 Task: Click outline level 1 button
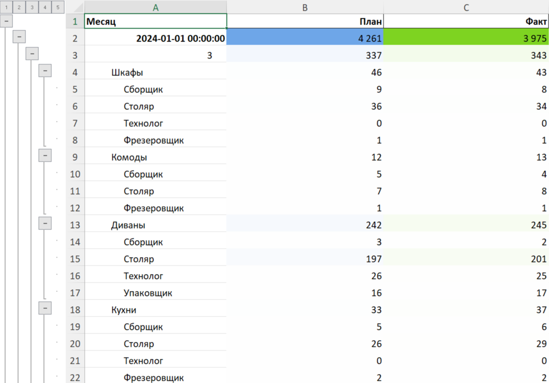point(6,7)
